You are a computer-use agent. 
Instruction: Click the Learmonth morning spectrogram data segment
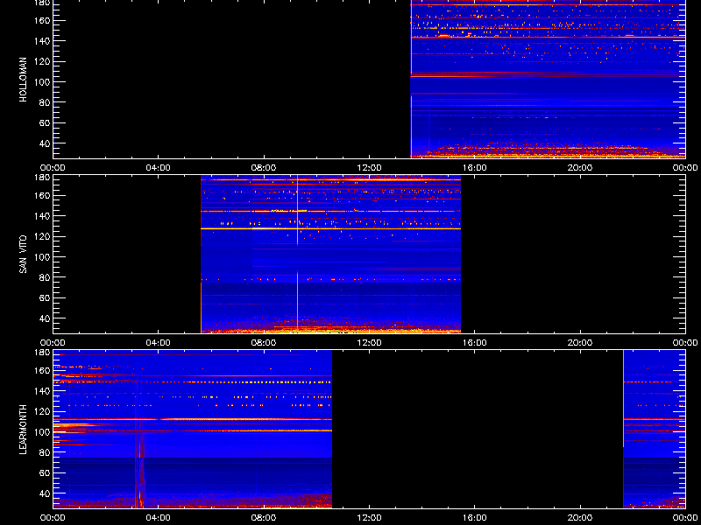pyautogui.click(x=193, y=430)
